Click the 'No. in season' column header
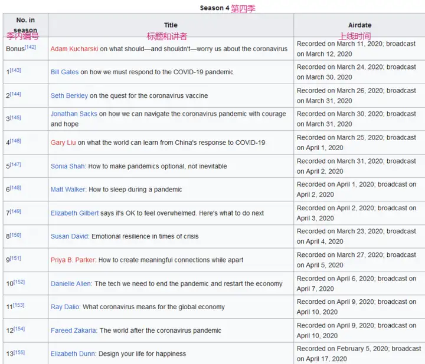 tap(25, 25)
